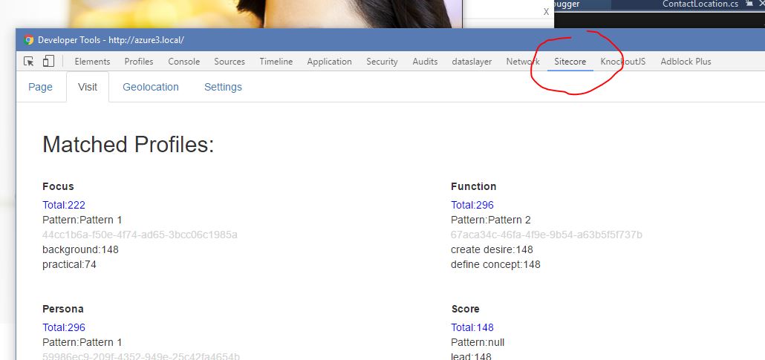Select the Sitecore DevTools tab

click(570, 62)
